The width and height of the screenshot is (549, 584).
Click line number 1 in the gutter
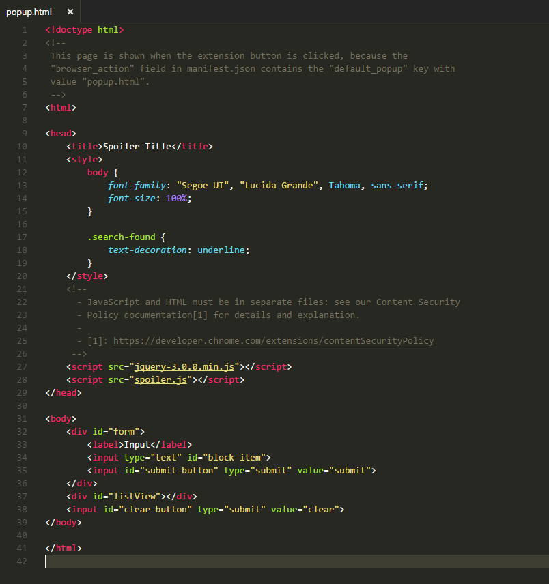(25, 29)
